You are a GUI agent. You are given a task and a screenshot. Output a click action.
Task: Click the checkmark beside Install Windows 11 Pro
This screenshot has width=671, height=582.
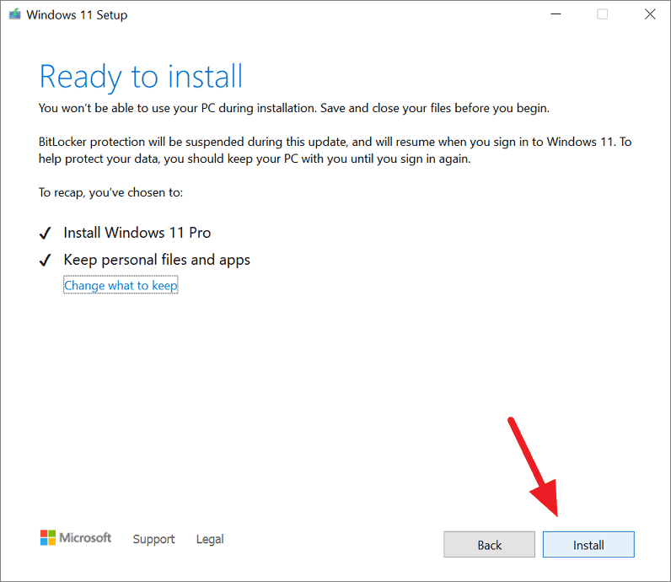click(45, 233)
